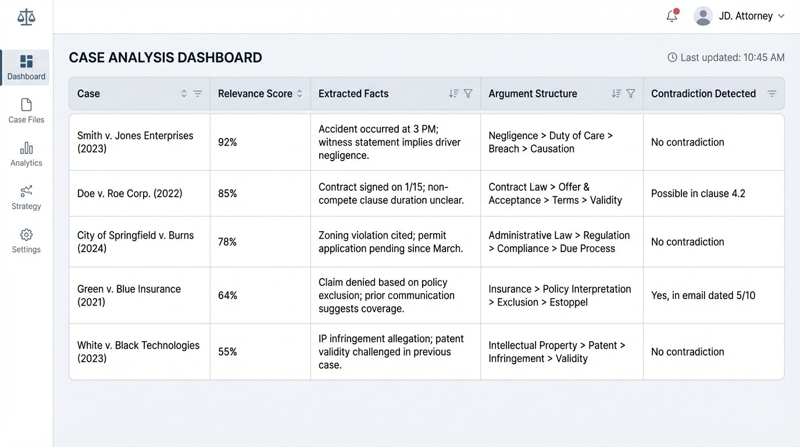Click the user avatar icon
The image size is (800, 447).
[x=703, y=16]
